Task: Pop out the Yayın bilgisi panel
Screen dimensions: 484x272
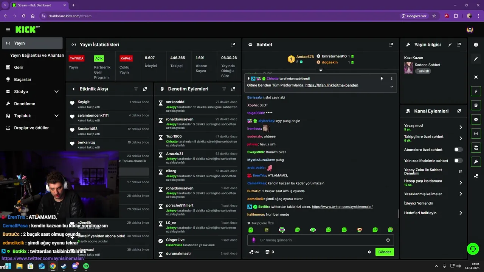Action: point(459,45)
